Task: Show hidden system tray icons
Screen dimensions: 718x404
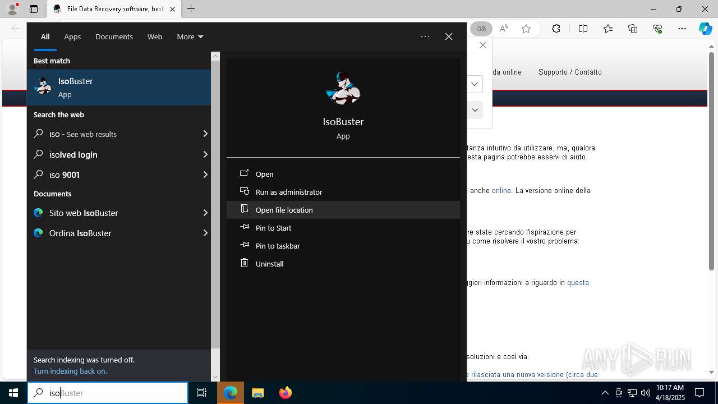Action: [x=605, y=393]
